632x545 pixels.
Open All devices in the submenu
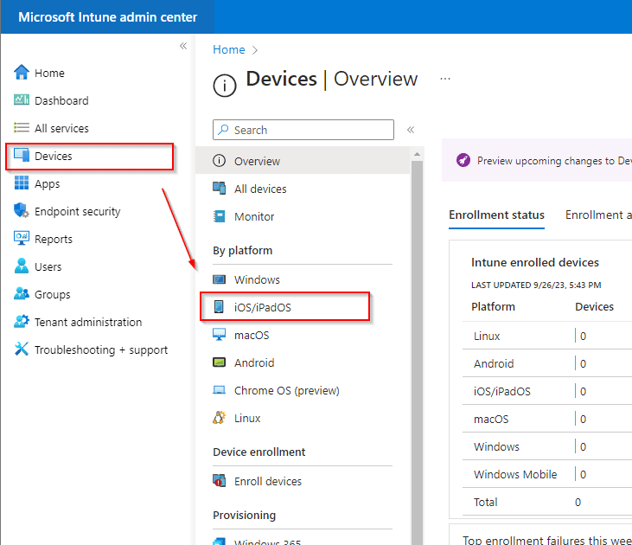260,189
